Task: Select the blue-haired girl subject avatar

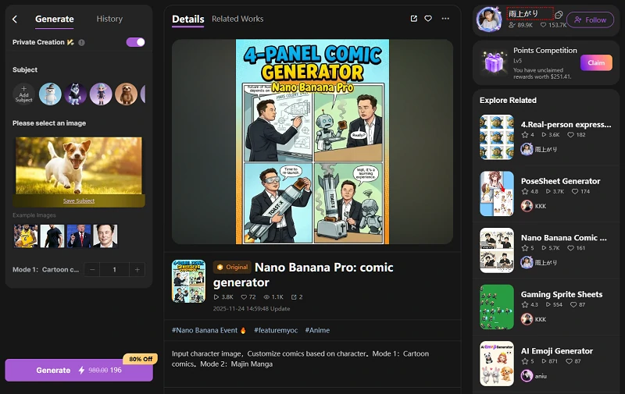Action: [101, 94]
